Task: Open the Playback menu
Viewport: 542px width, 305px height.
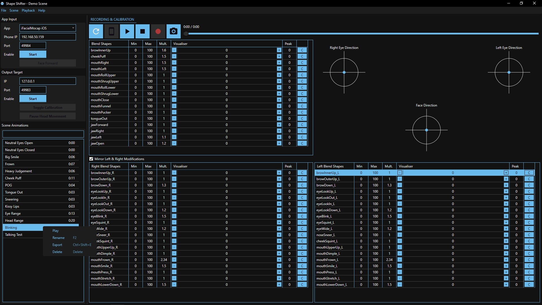Action: pyautogui.click(x=28, y=10)
